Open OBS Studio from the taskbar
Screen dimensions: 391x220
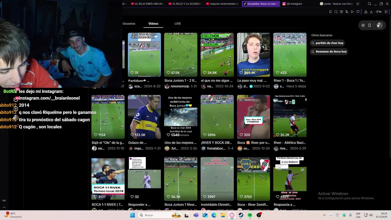point(259,215)
